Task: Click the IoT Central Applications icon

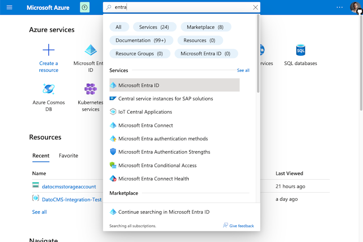Action: [x=113, y=112]
